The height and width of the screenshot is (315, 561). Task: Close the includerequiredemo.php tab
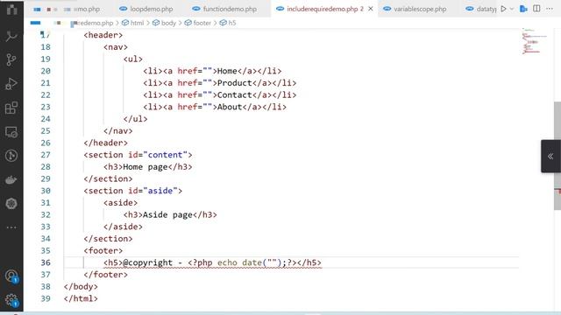371,9
